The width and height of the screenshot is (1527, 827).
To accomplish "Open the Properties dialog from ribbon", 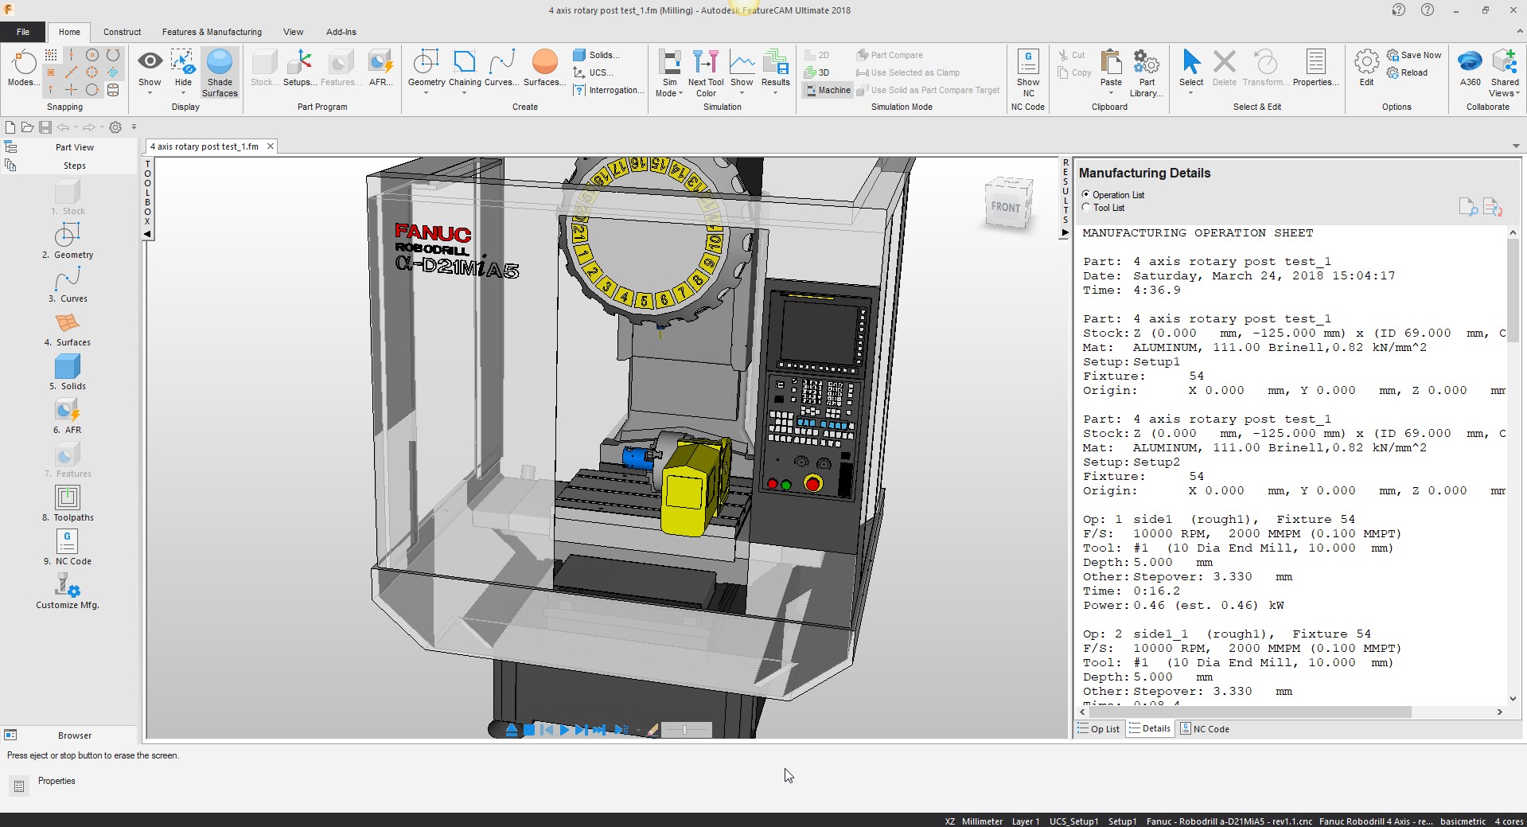I will click(x=1316, y=68).
